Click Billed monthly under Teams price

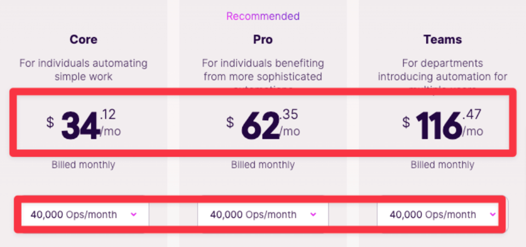pos(443,164)
